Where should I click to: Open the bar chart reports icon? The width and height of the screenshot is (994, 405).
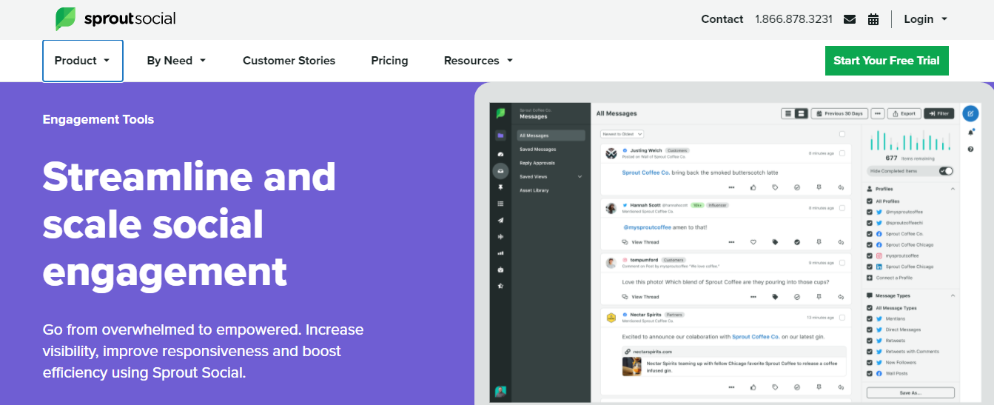tap(501, 252)
